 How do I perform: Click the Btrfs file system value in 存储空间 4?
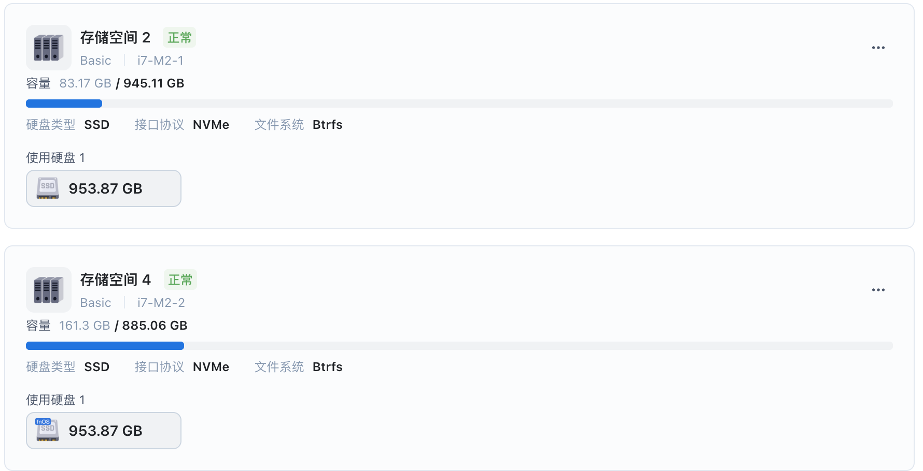point(327,367)
